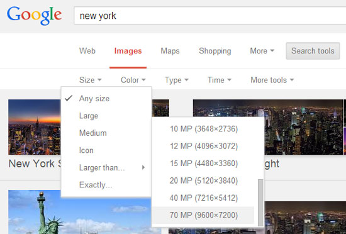Switch to the Web tab
346x234 pixels.
pos(87,51)
